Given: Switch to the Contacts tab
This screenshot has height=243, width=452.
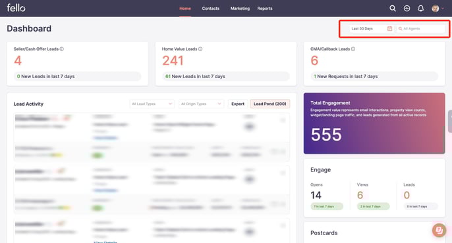Looking at the screenshot, I should (210, 9).
